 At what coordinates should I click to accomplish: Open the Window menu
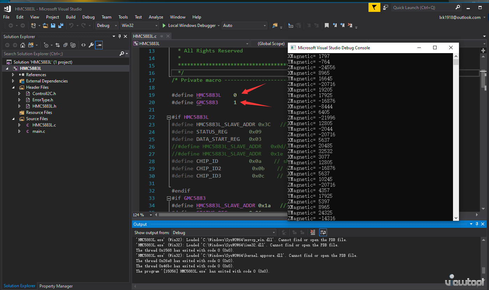tap(178, 17)
